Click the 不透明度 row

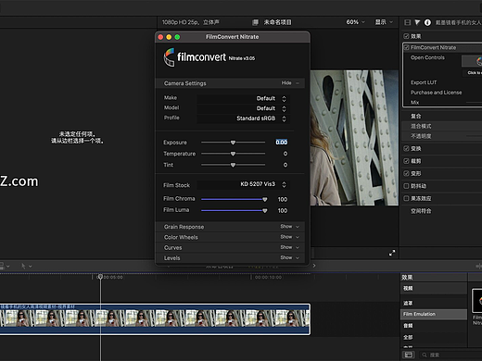[442, 136]
